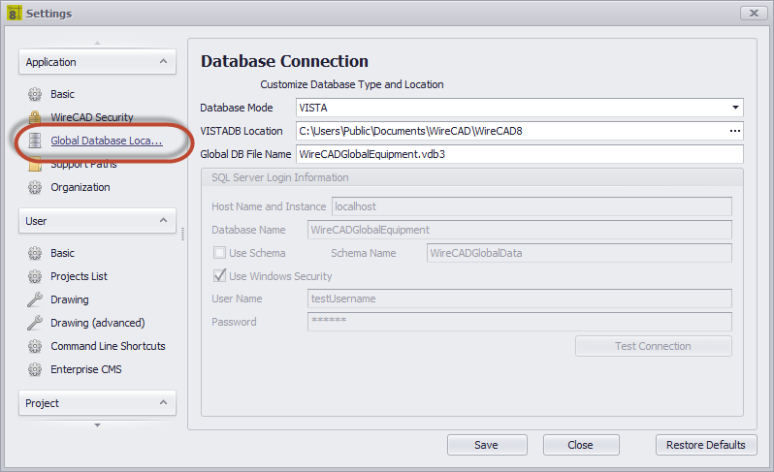Image resolution: width=774 pixels, height=472 pixels.
Task: Open the Drawing settings page
Action: pos(70,299)
